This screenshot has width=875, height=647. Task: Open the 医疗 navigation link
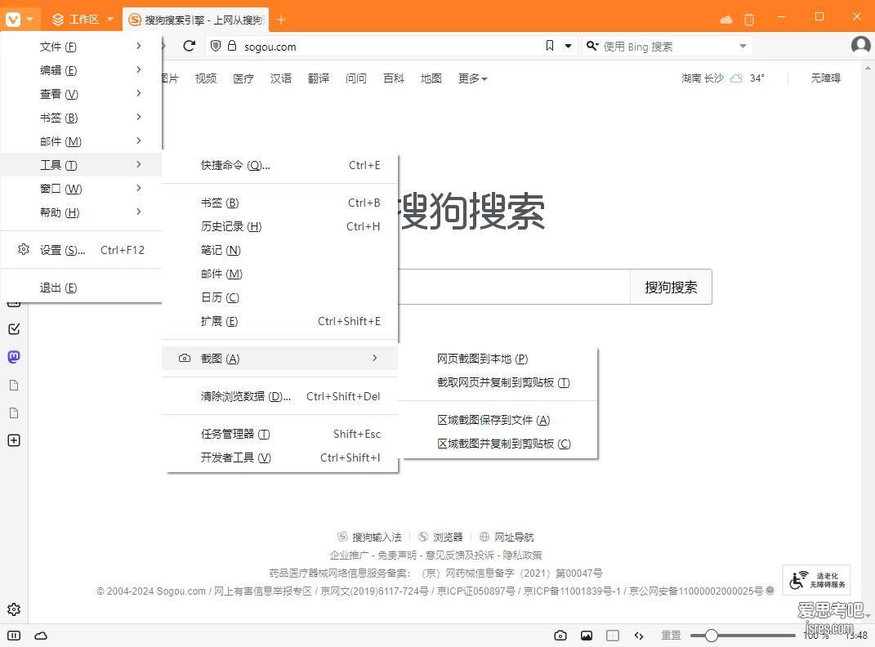(x=243, y=78)
